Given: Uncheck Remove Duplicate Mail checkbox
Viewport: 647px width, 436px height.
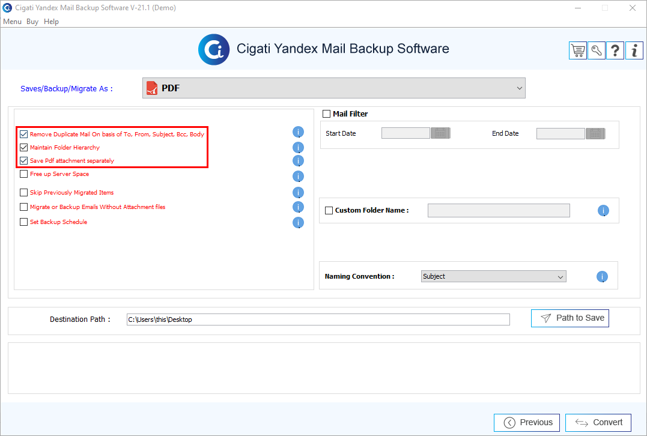Looking at the screenshot, I should 24,134.
